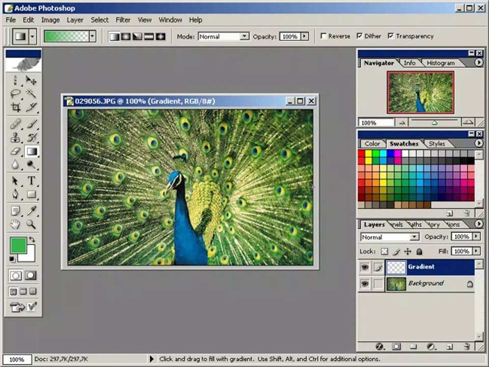Viewport: 489px width, 367px height.
Task: Add a layer mask button
Action: (396, 347)
